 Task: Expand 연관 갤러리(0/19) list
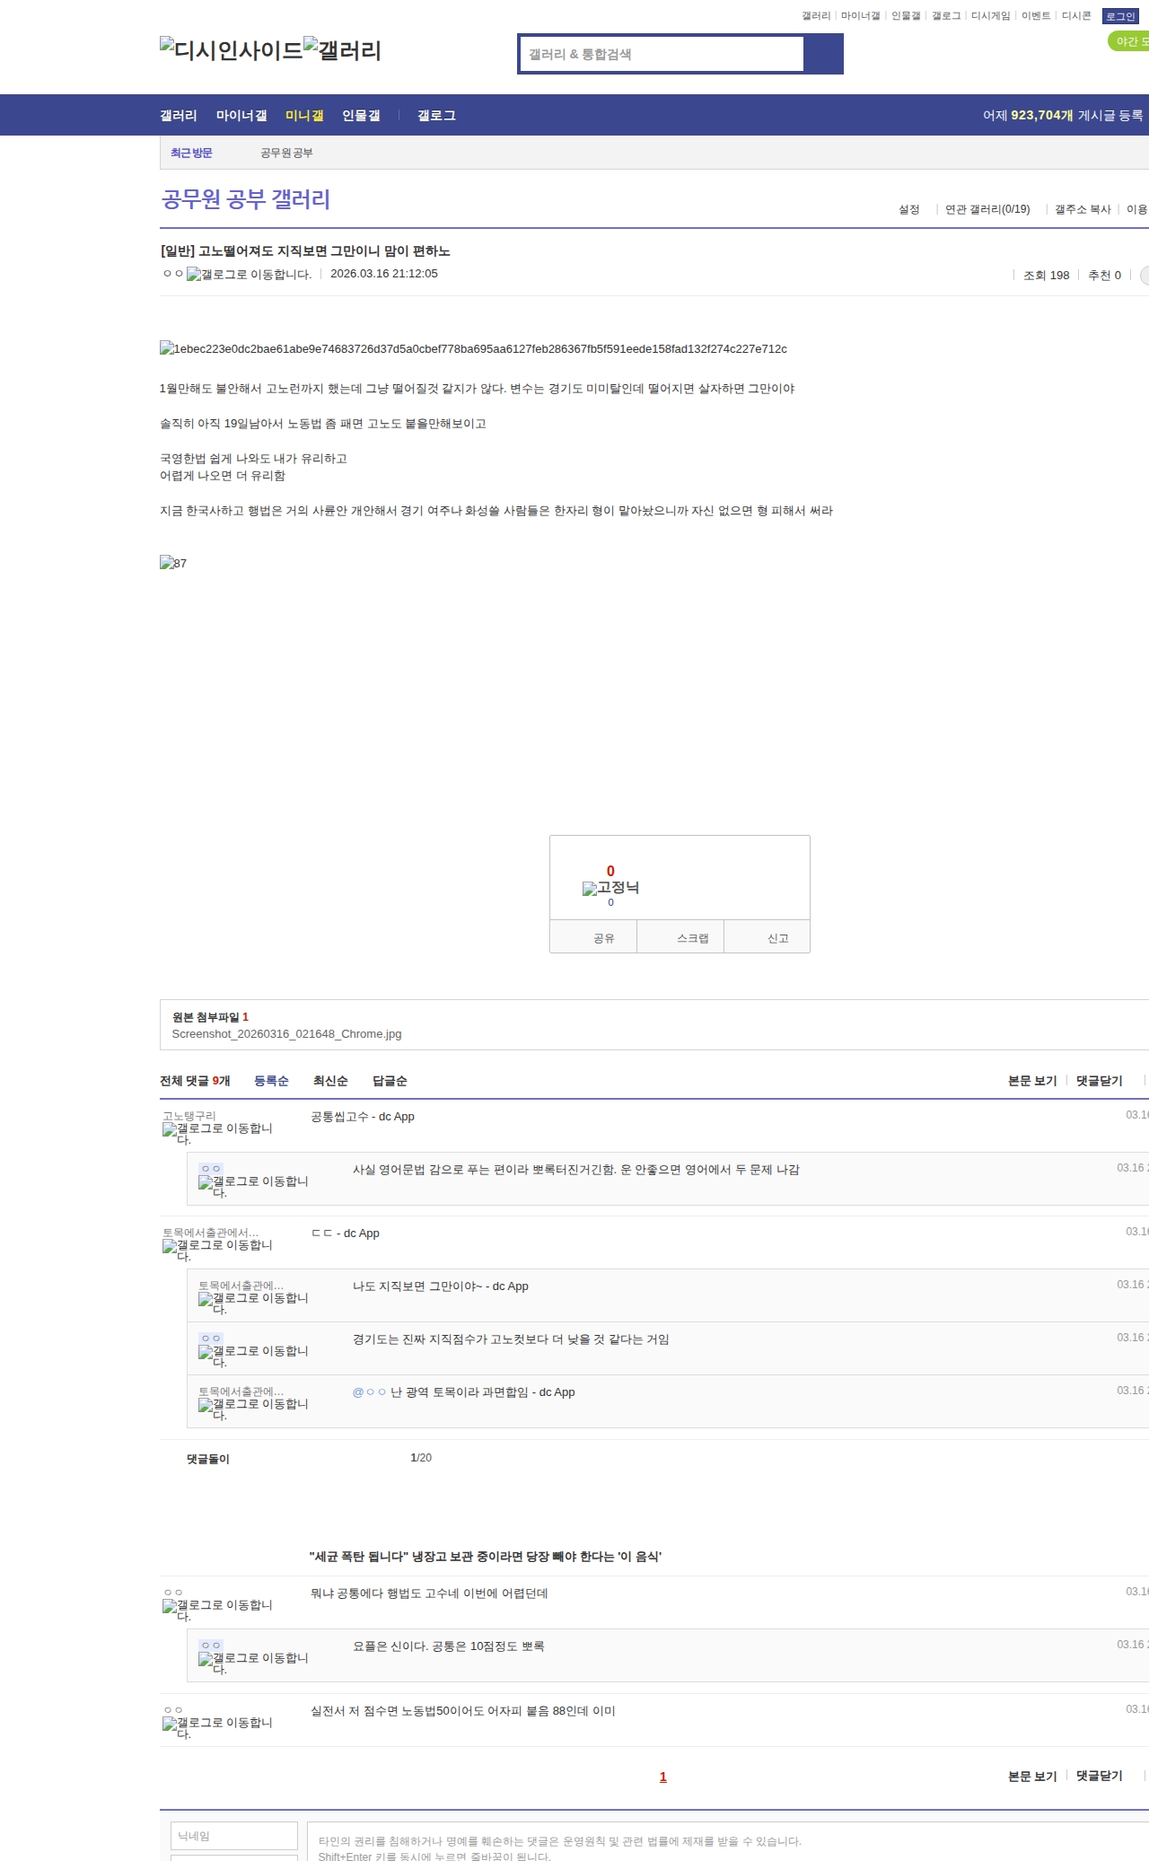click(x=987, y=209)
